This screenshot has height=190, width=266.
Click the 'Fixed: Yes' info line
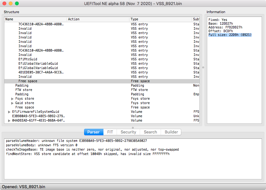[218, 20]
